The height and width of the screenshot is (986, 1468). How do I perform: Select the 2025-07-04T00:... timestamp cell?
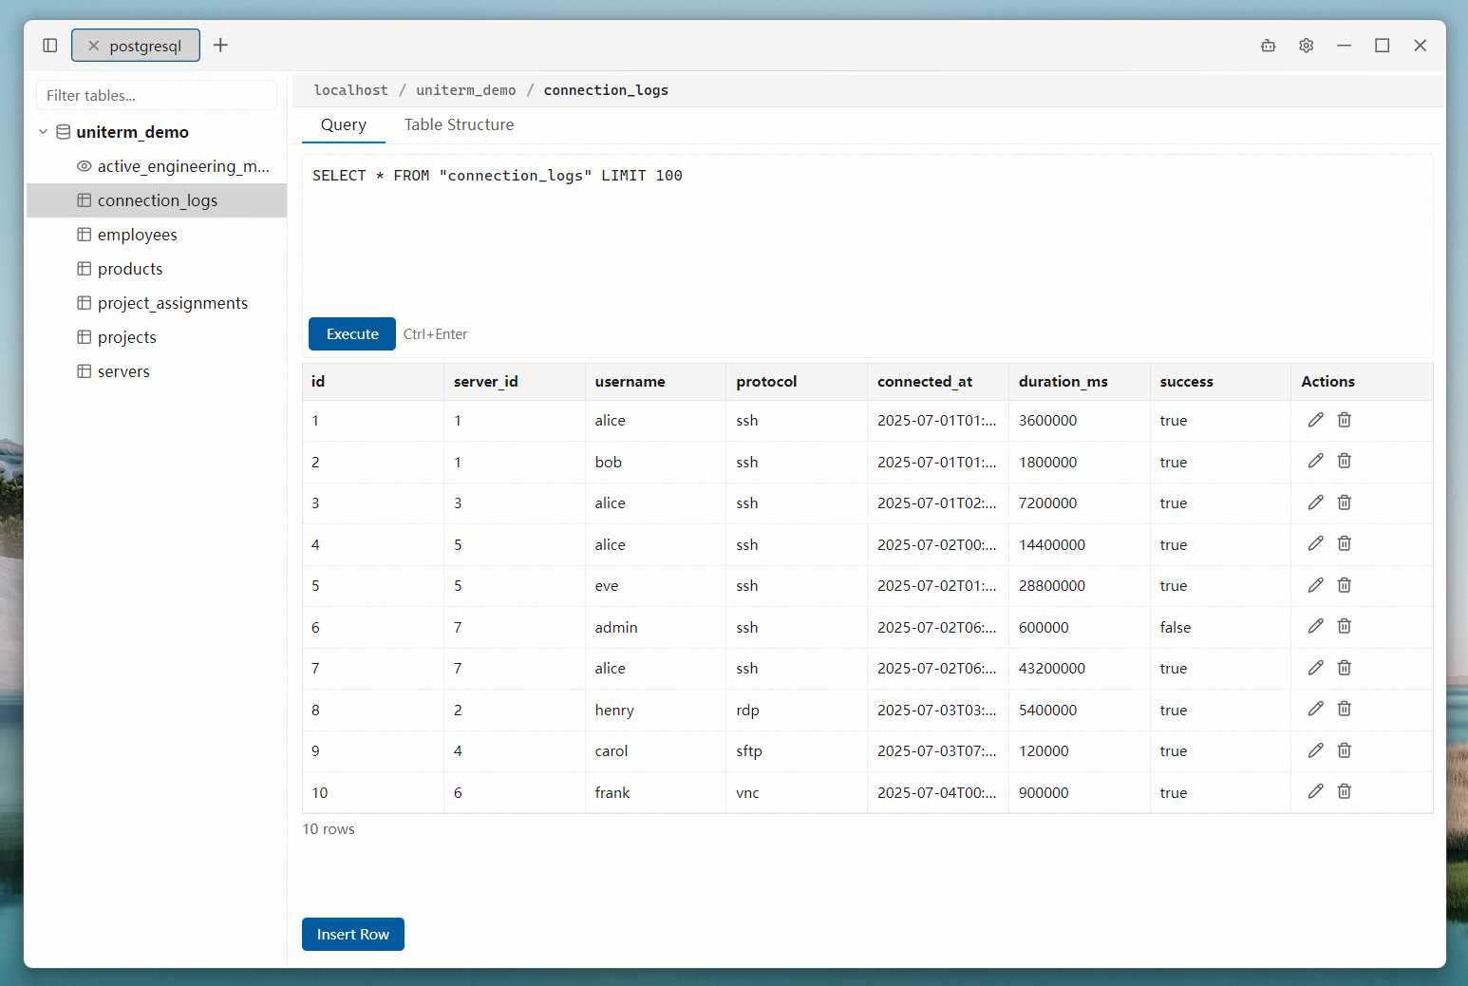click(x=938, y=792)
